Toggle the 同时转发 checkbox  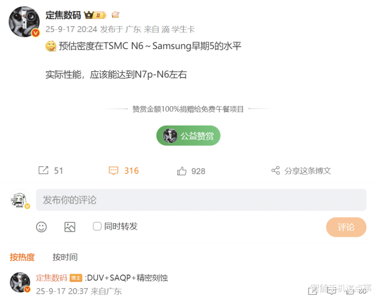(x=97, y=226)
